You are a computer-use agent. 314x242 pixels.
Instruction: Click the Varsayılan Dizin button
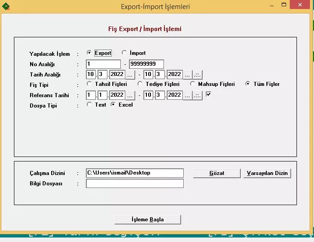[267, 173]
